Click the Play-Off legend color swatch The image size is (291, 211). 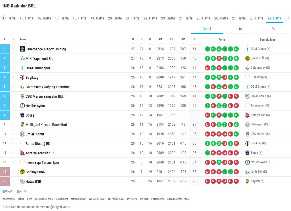(4, 192)
